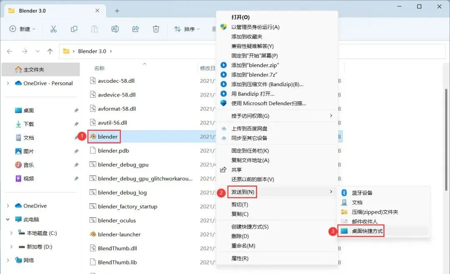The width and height of the screenshot is (450, 274).
Task: Select file blender.pdb
Action: tap(113, 151)
